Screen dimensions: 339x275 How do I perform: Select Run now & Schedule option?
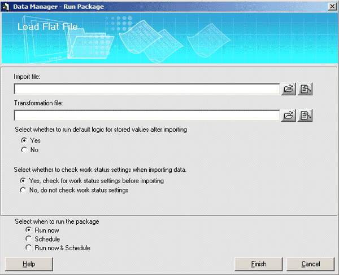click(29, 247)
